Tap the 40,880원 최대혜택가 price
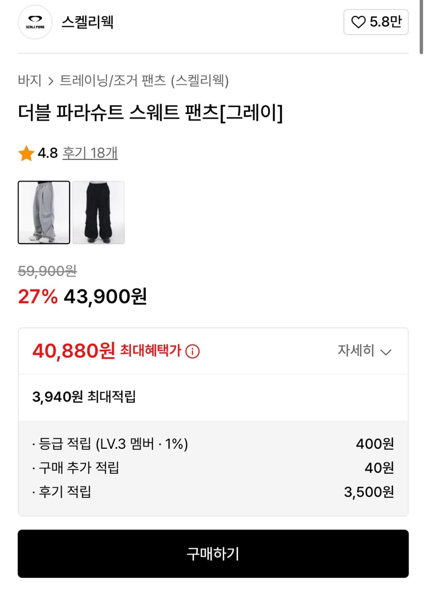This screenshot has height=605, width=426. pos(74,351)
